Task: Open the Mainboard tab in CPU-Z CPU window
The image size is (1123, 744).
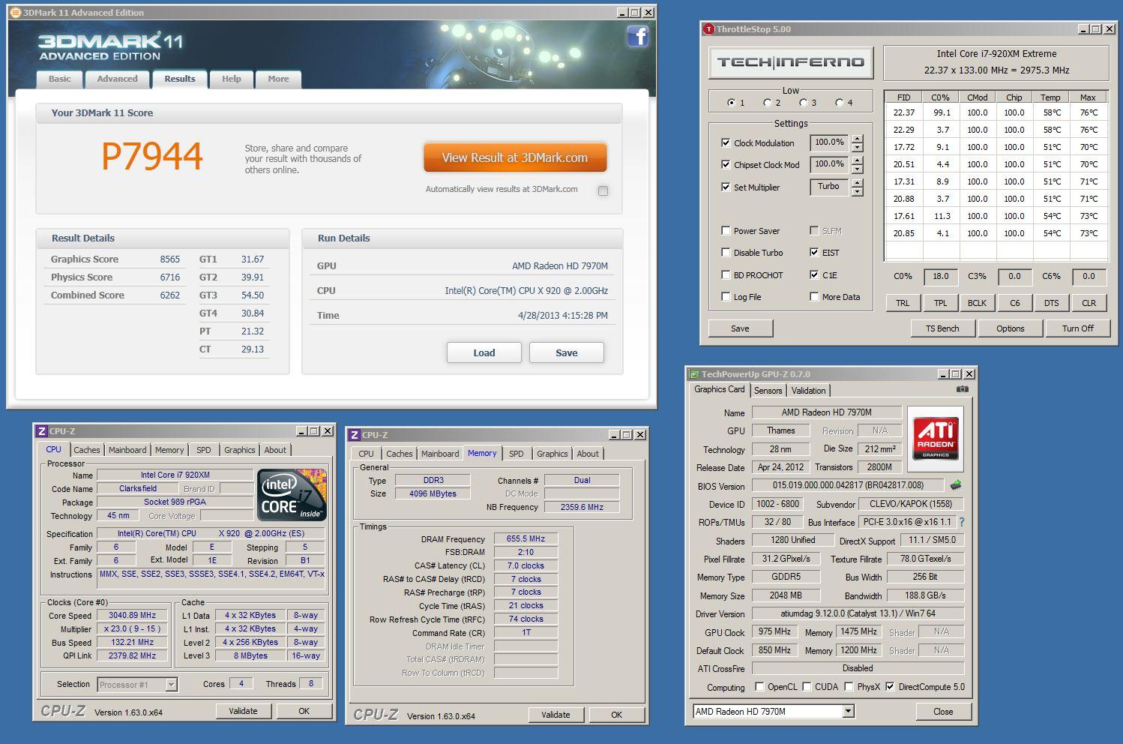Action: tap(127, 450)
